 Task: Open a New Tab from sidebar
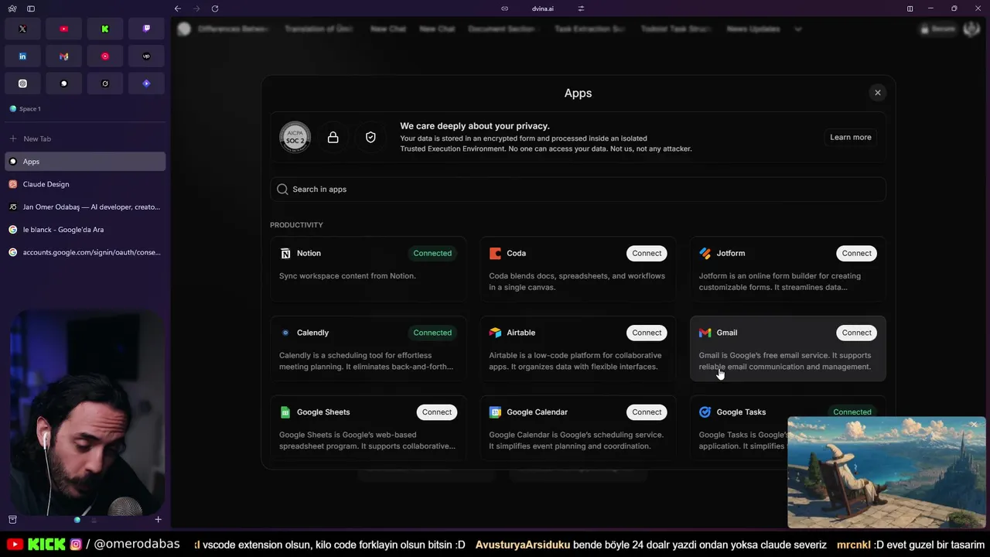85,139
